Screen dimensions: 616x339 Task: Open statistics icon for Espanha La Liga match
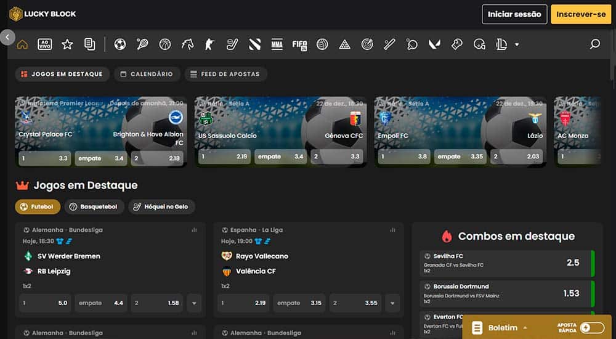pos(392,230)
